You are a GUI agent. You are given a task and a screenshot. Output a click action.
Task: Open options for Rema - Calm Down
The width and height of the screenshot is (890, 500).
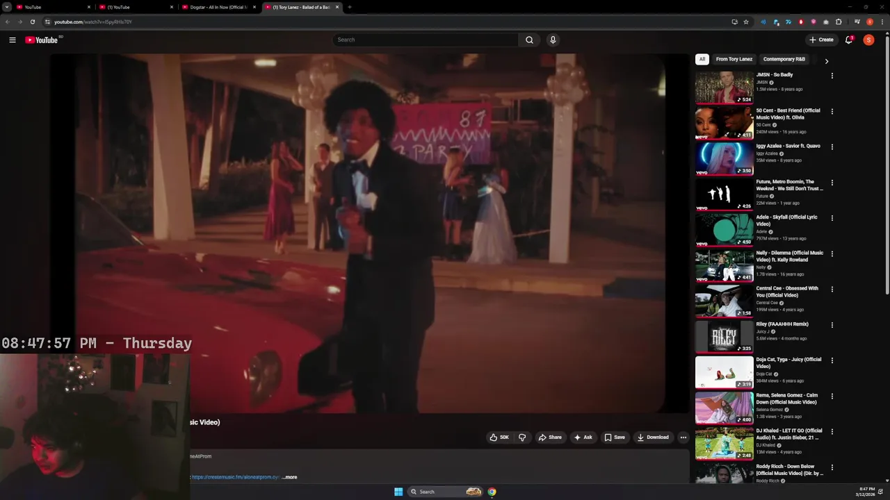coord(832,396)
